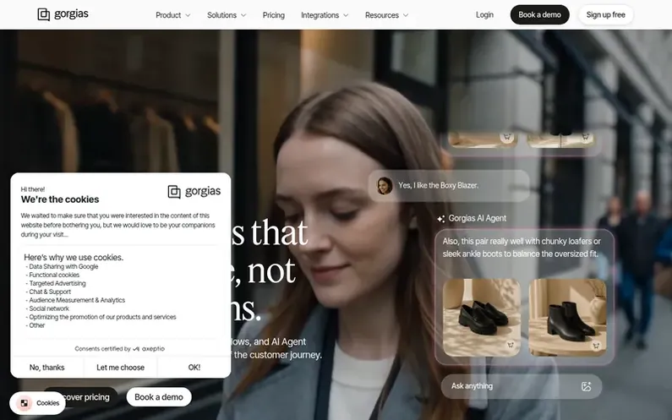Add loafers to cart icon
The width and height of the screenshot is (672, 420).
click(x=511, y=345)
